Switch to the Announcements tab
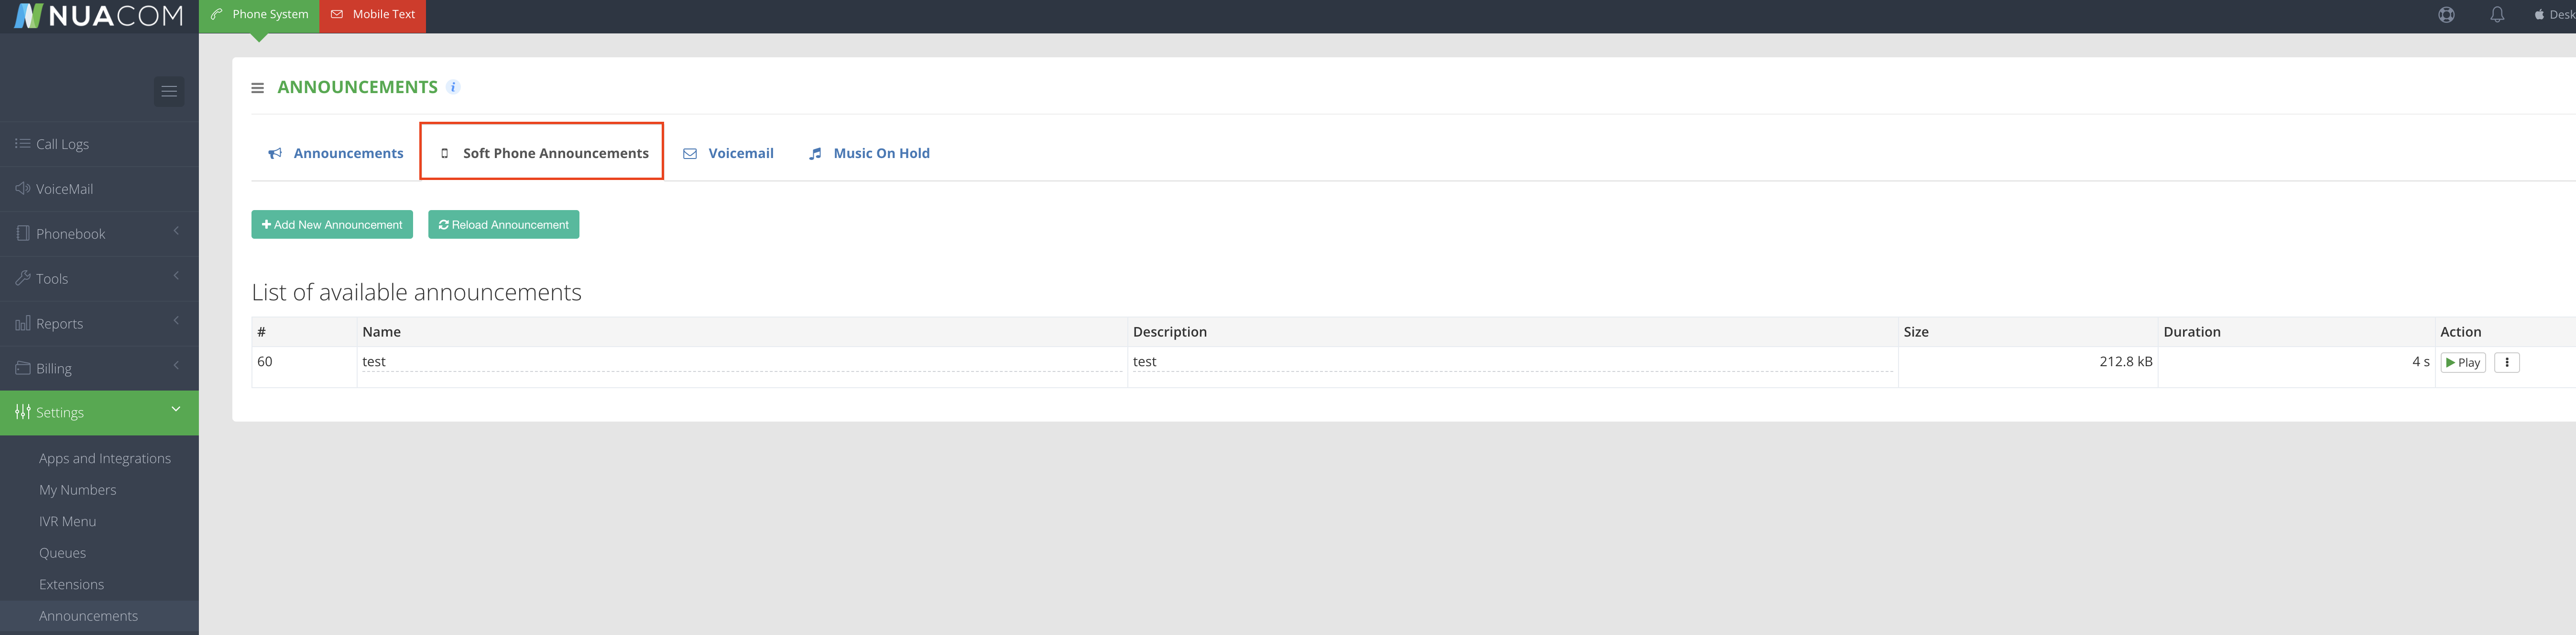 point(336,153)
